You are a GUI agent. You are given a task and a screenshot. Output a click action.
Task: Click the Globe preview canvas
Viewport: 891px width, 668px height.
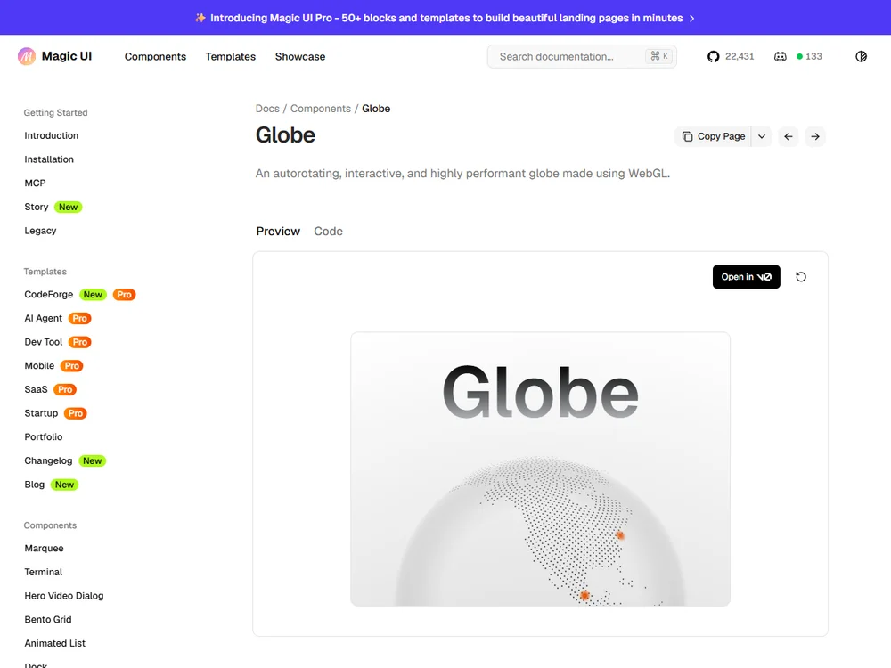(x=540, y=469)
